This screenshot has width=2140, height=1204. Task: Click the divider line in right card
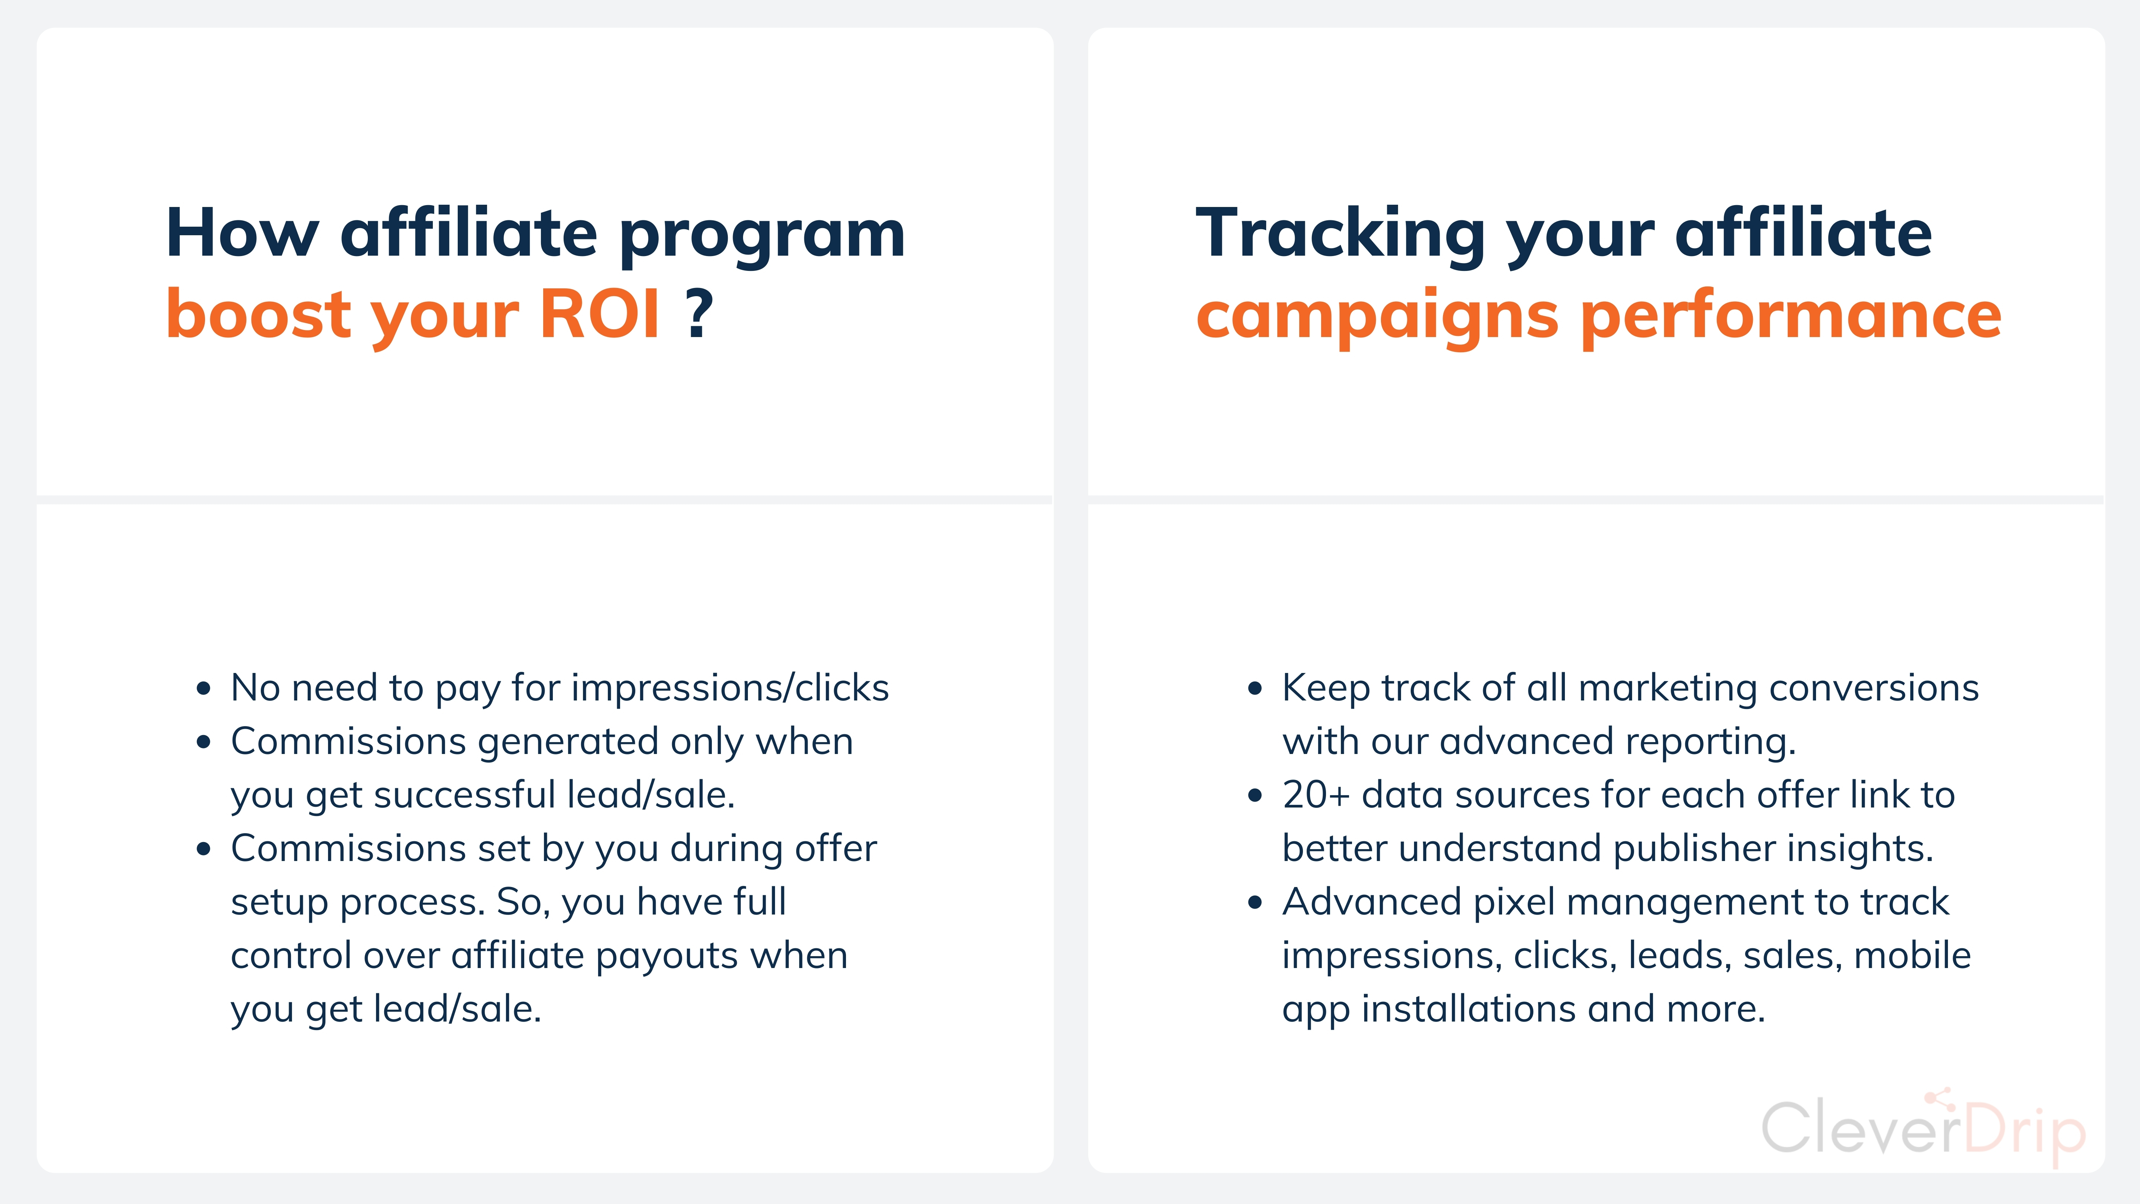click(x=1596, y=499)
